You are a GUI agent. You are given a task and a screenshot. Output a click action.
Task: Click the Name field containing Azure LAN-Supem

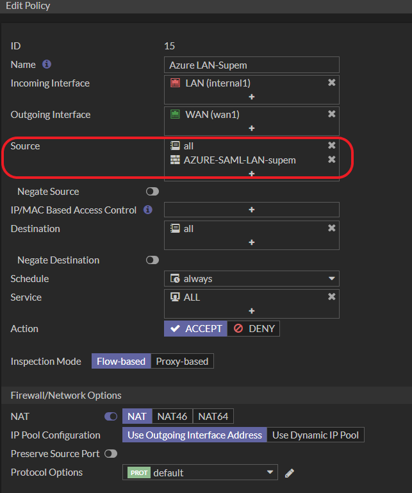tap(252, 65)
